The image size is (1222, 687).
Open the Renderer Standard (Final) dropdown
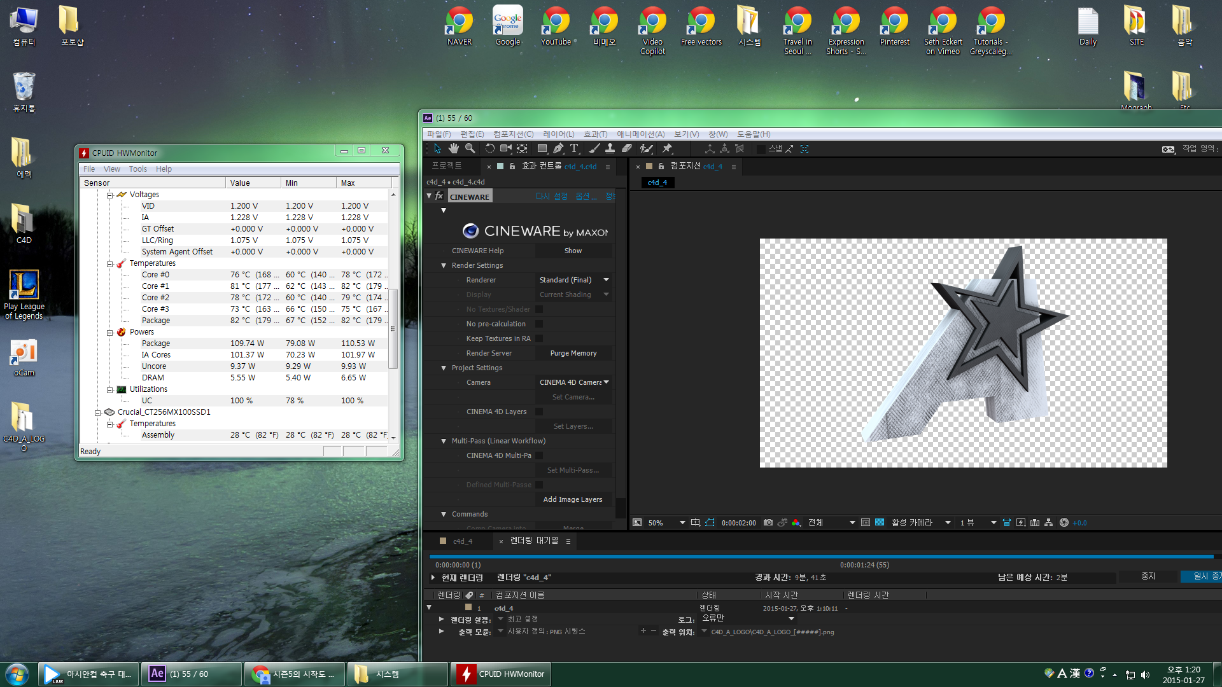click(573, 280)
